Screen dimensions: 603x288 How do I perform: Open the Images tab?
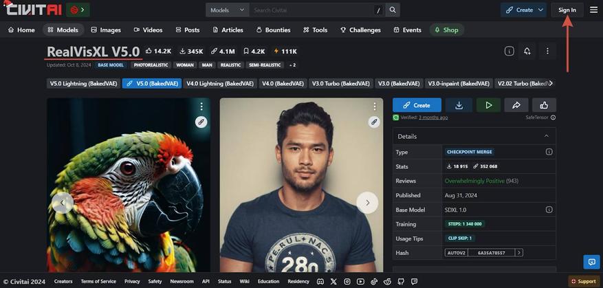coord(106,30)
